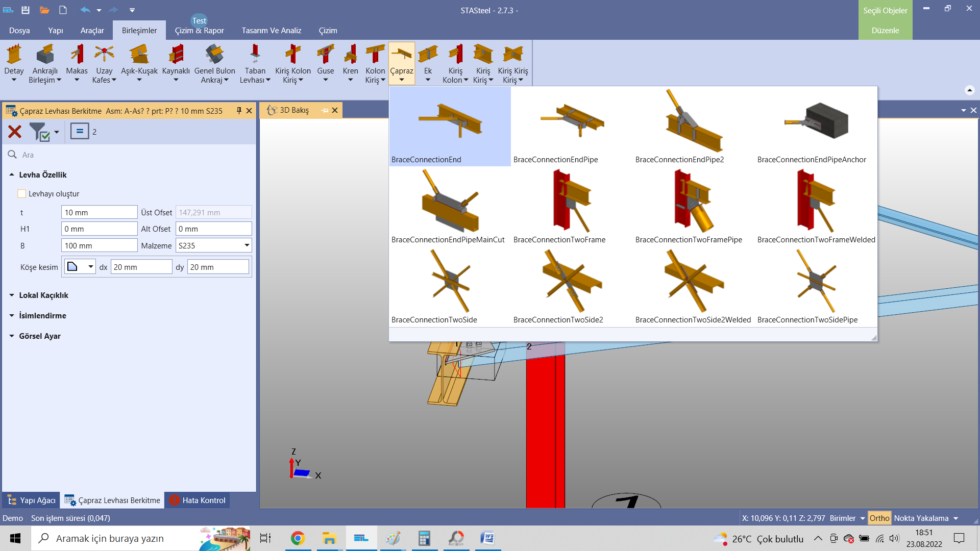Click the Düzenle button
This screenshot has height=551, width=980.
pyautogui.click(x=885, y=31)
